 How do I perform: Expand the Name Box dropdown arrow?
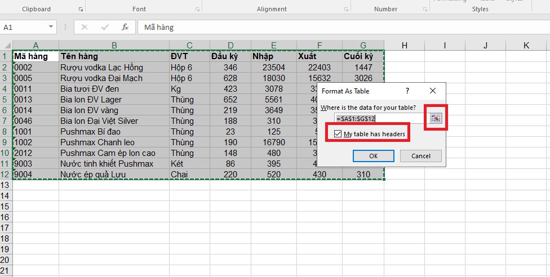(x=51, y=27)
